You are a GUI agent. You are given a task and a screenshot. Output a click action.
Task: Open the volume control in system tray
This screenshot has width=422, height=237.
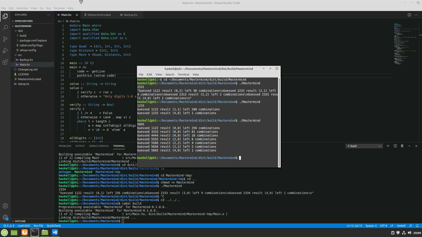tap(409, 232)
